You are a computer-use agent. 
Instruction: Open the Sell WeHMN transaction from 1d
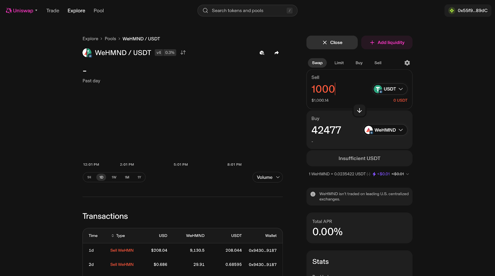(x=122, y=250)
